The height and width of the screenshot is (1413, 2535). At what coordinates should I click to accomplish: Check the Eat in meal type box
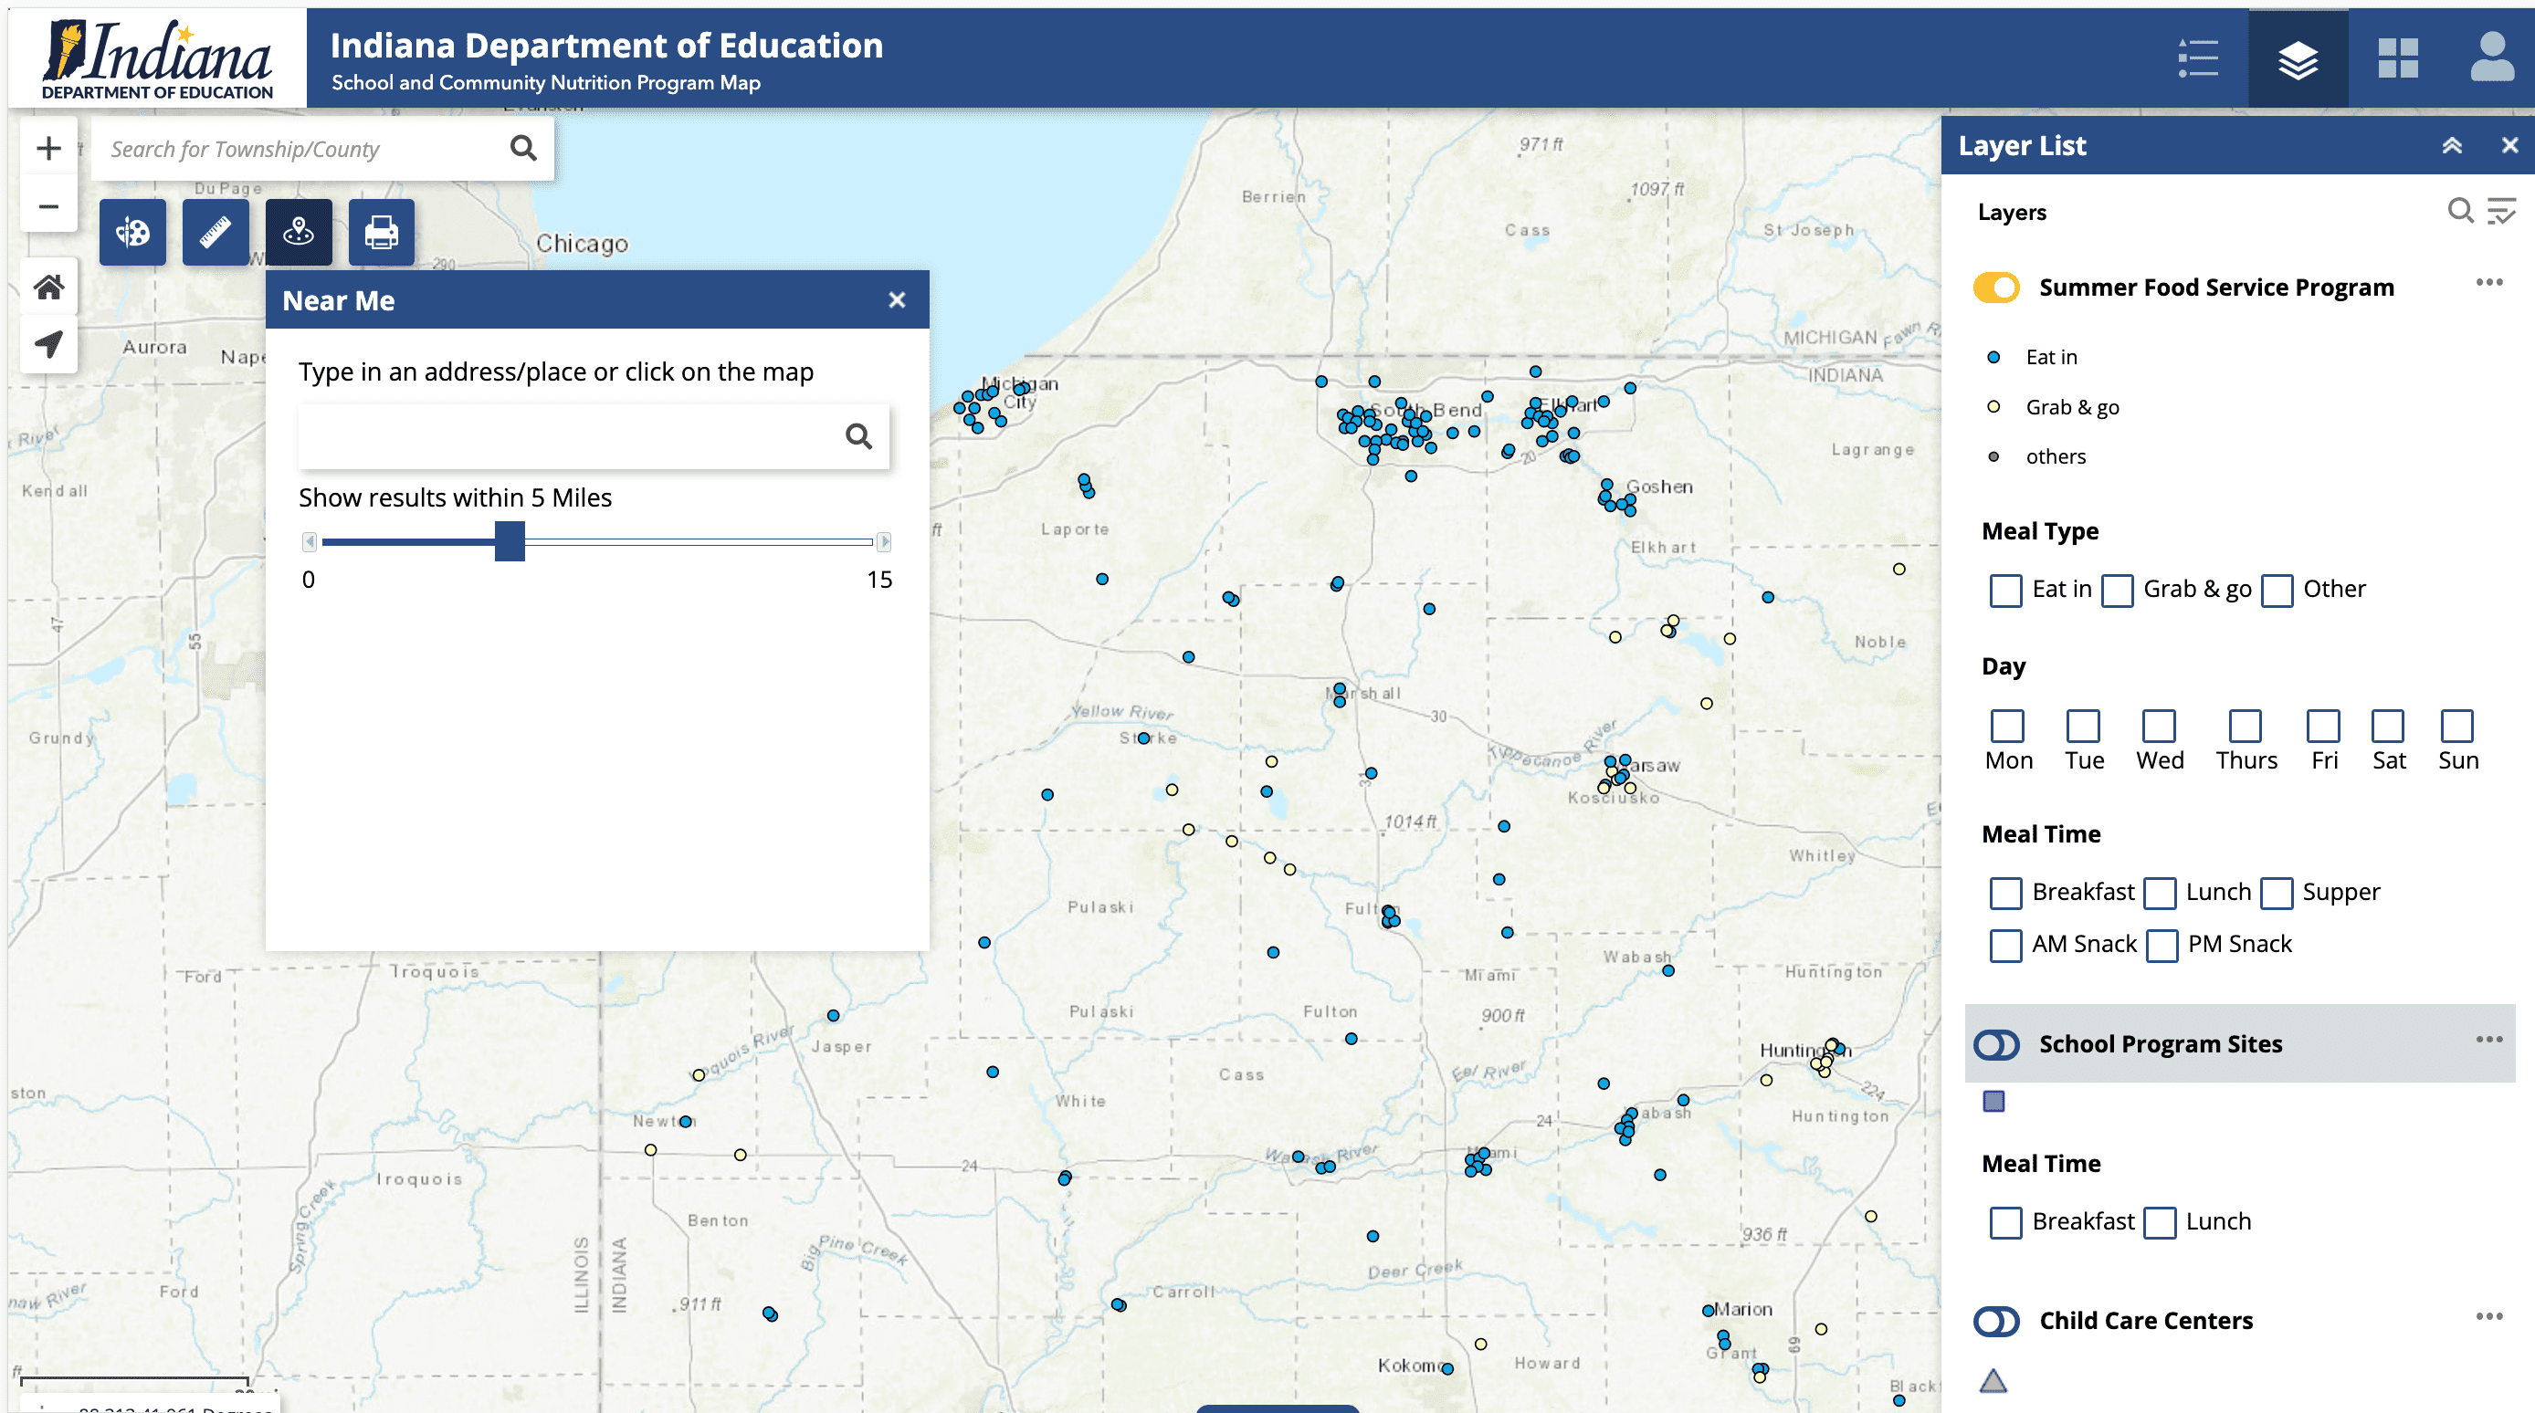click(2005, 591)
